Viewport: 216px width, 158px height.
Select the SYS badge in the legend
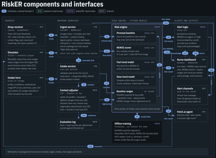point(40,11)
